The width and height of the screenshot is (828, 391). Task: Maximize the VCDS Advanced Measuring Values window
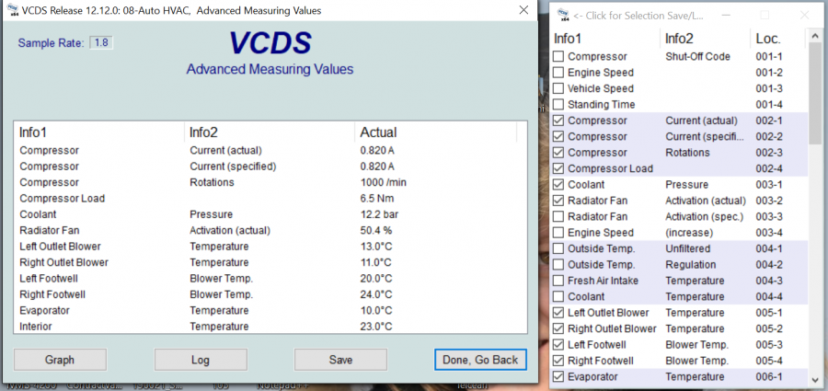pos(480,10)
